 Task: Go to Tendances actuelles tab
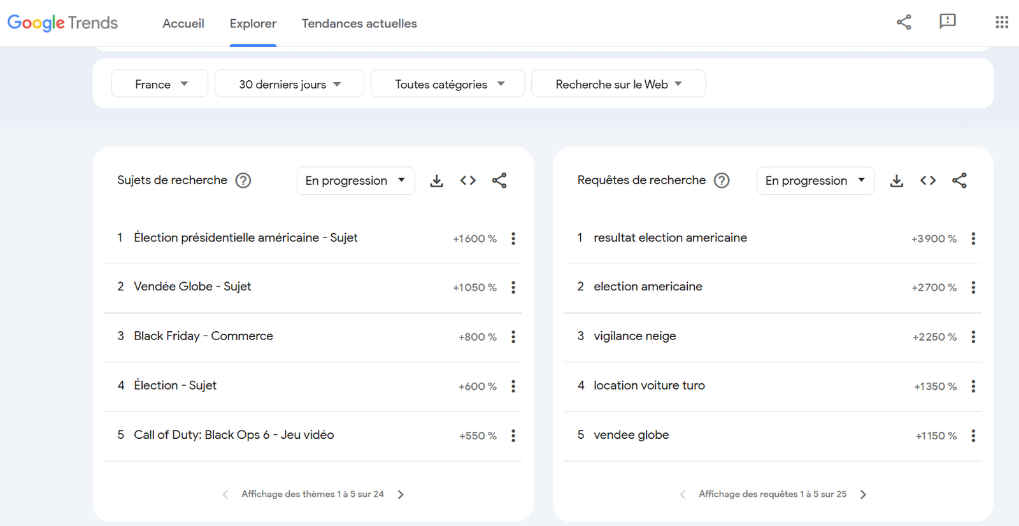359,24
